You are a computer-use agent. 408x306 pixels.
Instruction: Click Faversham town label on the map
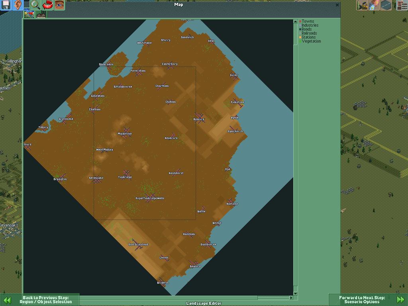138,71
